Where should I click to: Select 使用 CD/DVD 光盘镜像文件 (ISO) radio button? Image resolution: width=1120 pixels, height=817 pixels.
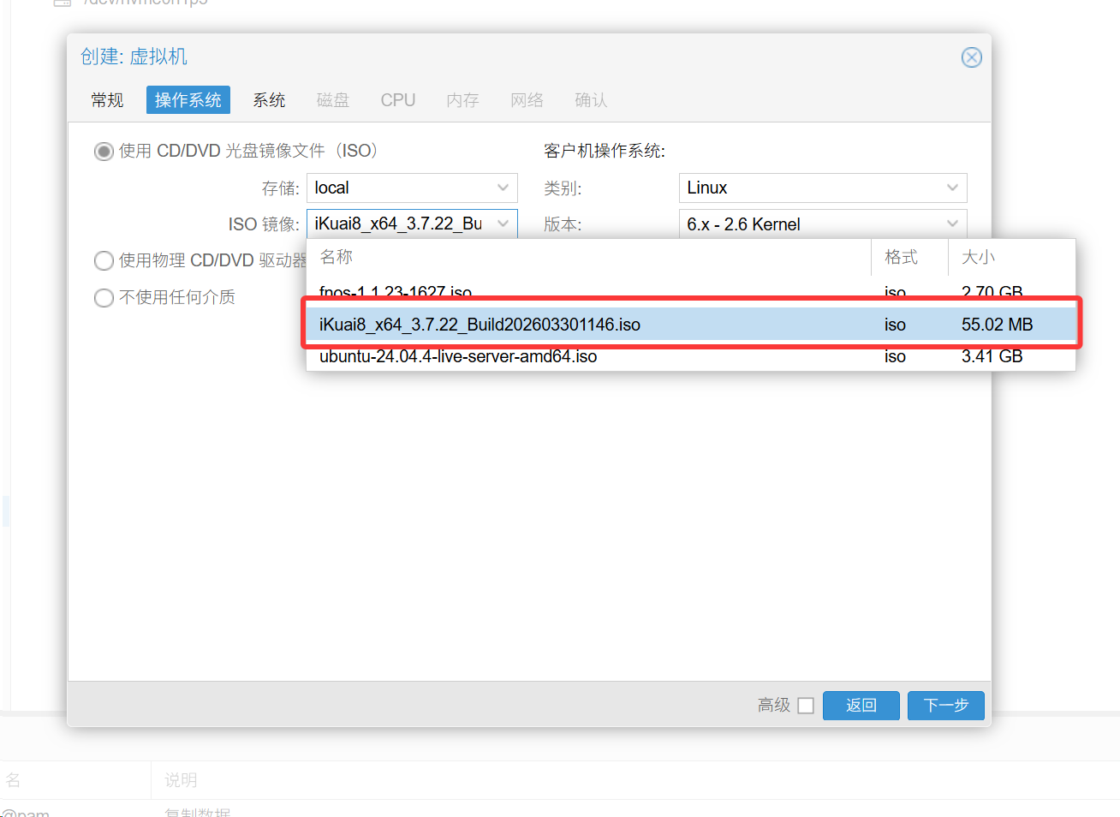click(104, 152)
